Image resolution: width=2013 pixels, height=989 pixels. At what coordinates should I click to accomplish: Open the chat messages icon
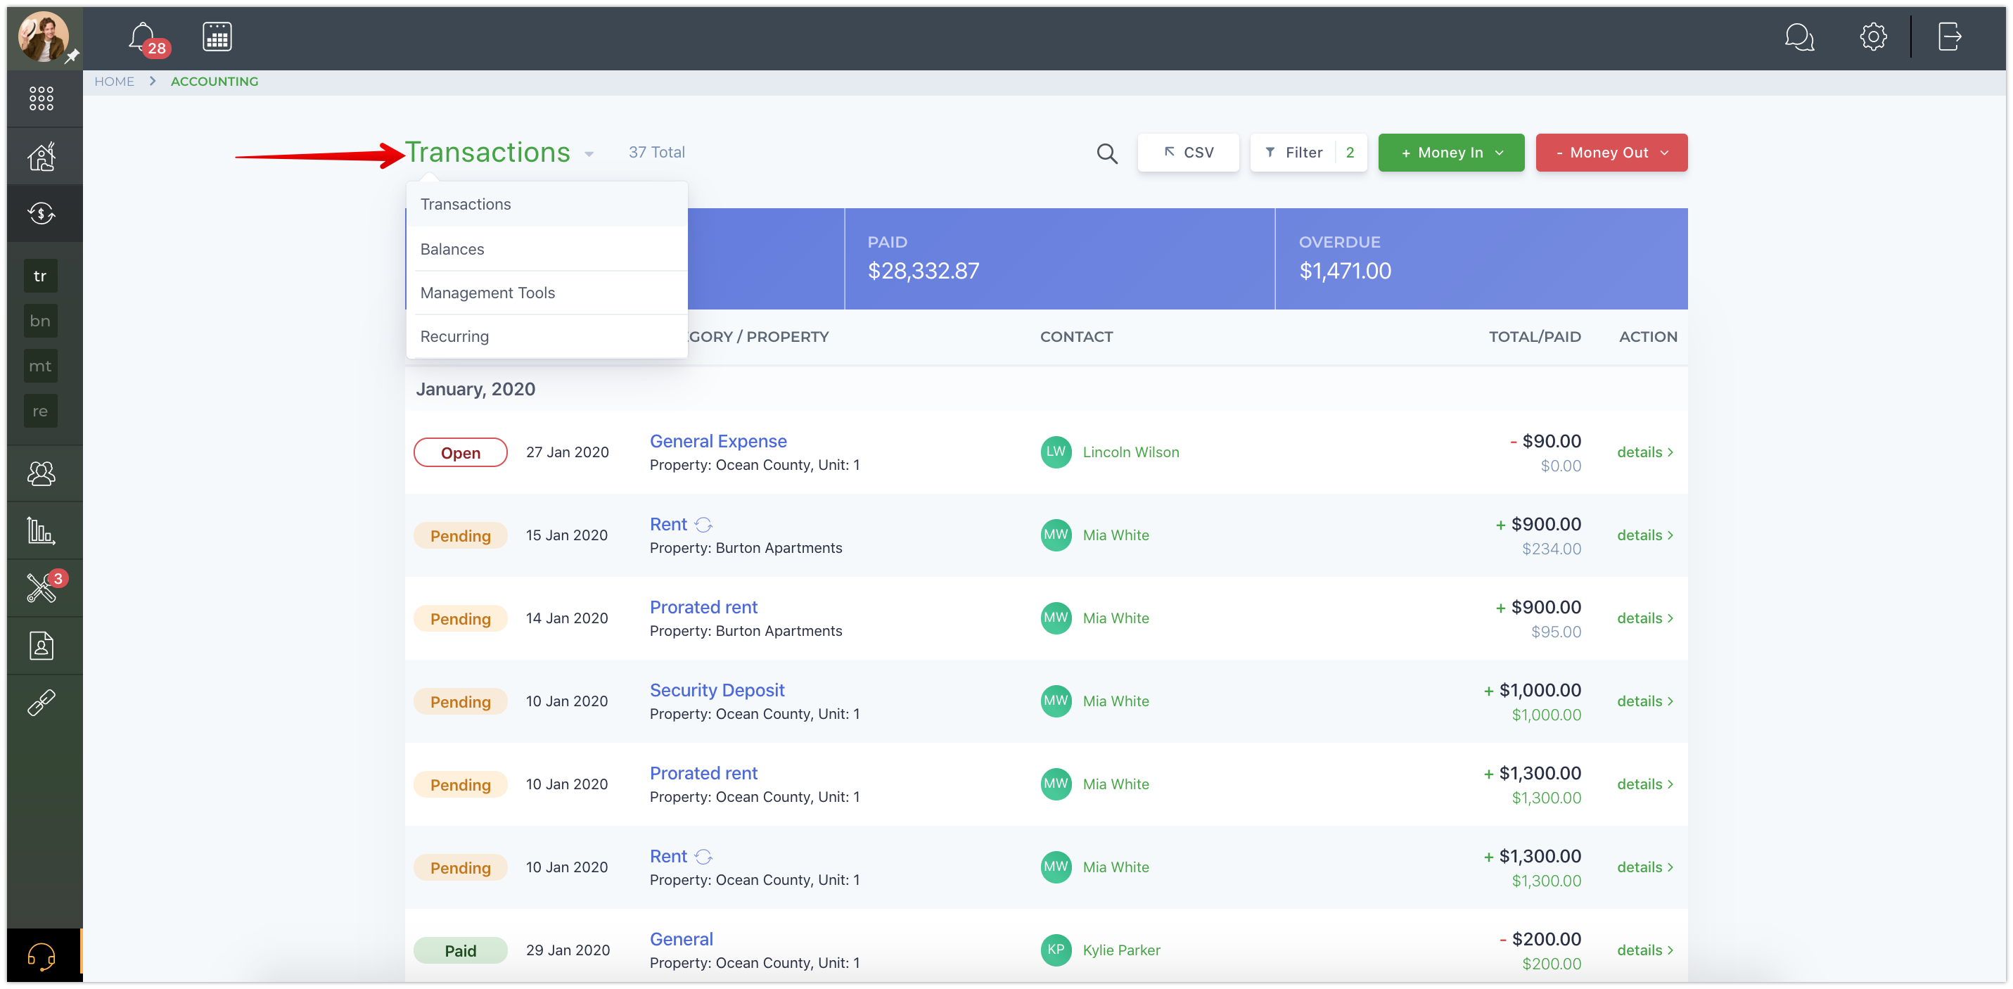click(x=1799, y=37)
